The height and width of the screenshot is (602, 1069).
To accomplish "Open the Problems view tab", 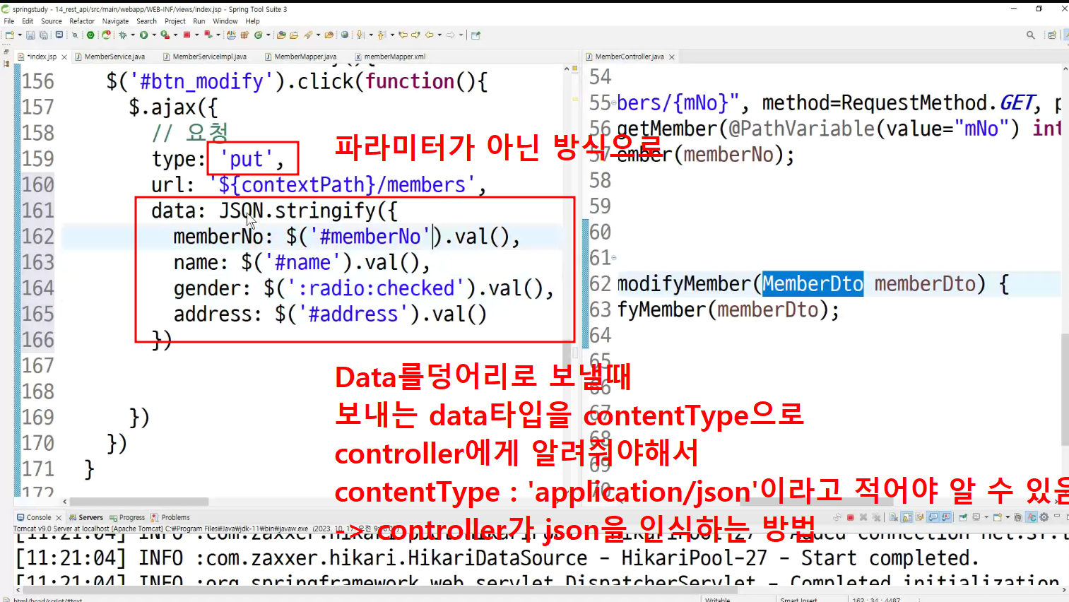I will point(170,517).
